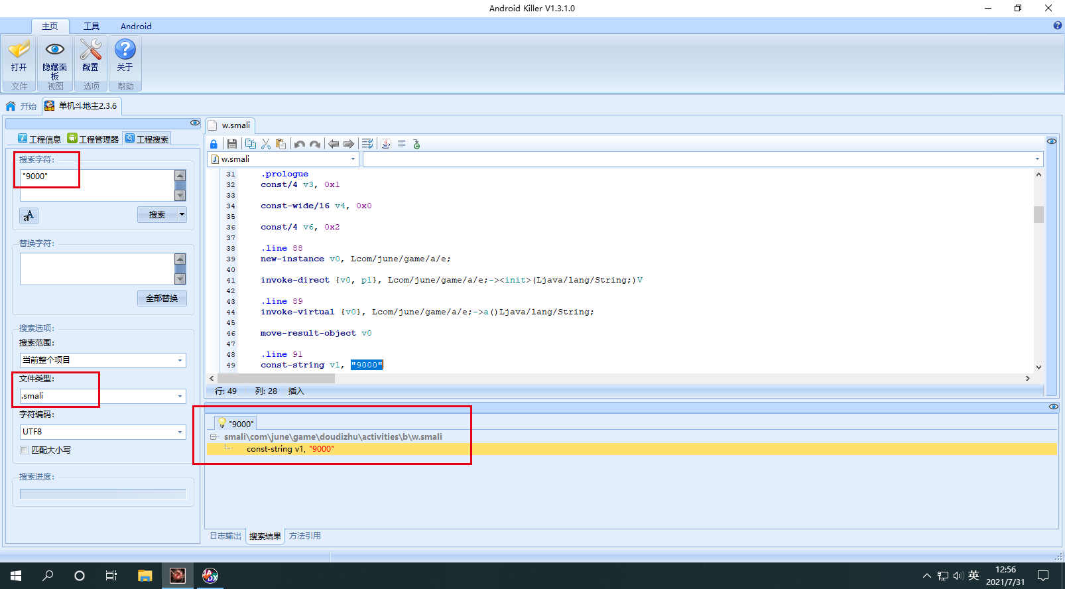Click the editor horizontal scrollbar thumb
The width and height of the screenshot is (1065, 589).
tap(277, 378)
